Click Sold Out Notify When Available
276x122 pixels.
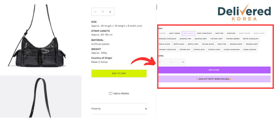[214, 79]
